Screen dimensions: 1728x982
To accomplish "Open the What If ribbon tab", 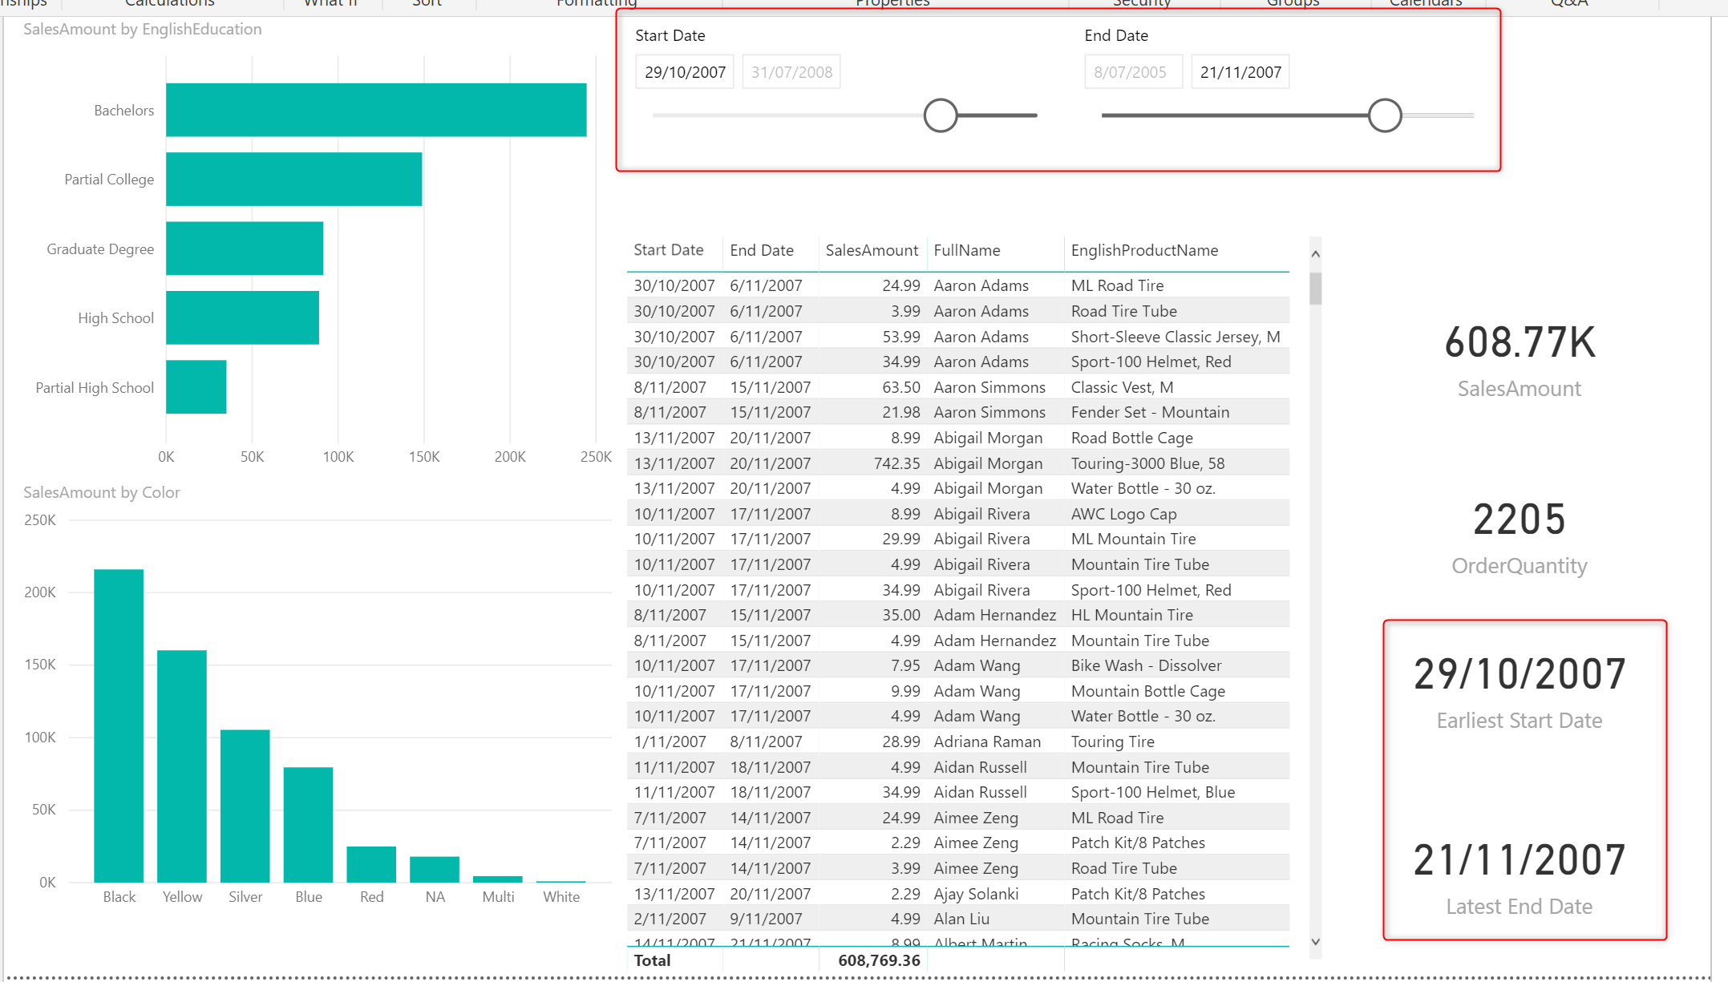I will pyautogui.click(x=329, y=4).
